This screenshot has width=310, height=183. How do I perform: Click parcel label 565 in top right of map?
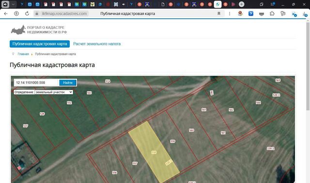pyautogui.click(x=278, y=80)
